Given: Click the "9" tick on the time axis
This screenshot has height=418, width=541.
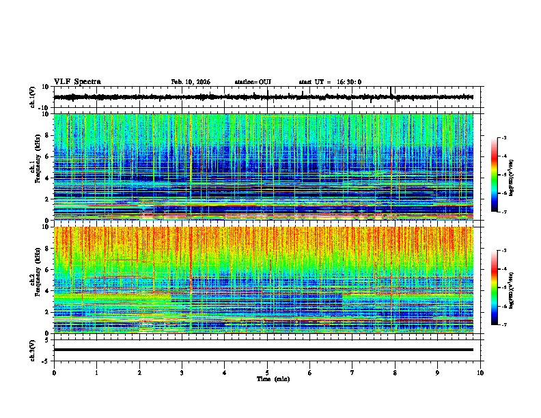Looking at the screenshot, I should 437,373.
